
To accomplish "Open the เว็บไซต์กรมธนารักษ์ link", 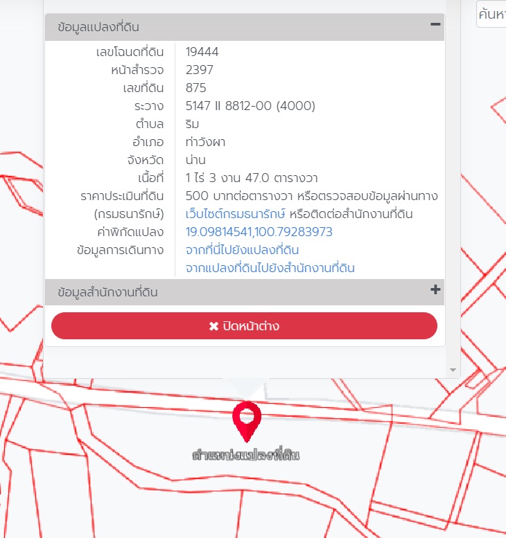I will (x=235, y=214).
